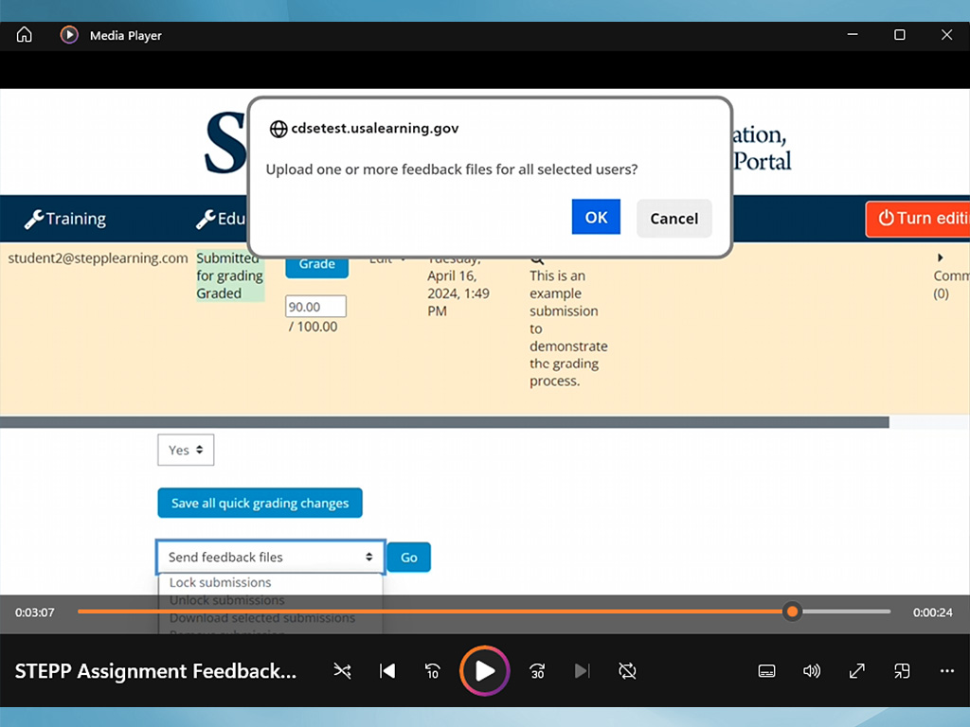Image resolution: width=970 pixels, height=727 pixels.
Task: Click OK in the upload dialog
Action: [596, 218]
